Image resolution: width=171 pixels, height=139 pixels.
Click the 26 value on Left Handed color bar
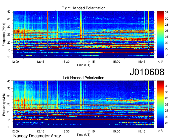coord(166,105)
